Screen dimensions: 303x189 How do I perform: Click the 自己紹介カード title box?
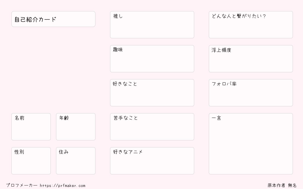click(x=53, y=19)
